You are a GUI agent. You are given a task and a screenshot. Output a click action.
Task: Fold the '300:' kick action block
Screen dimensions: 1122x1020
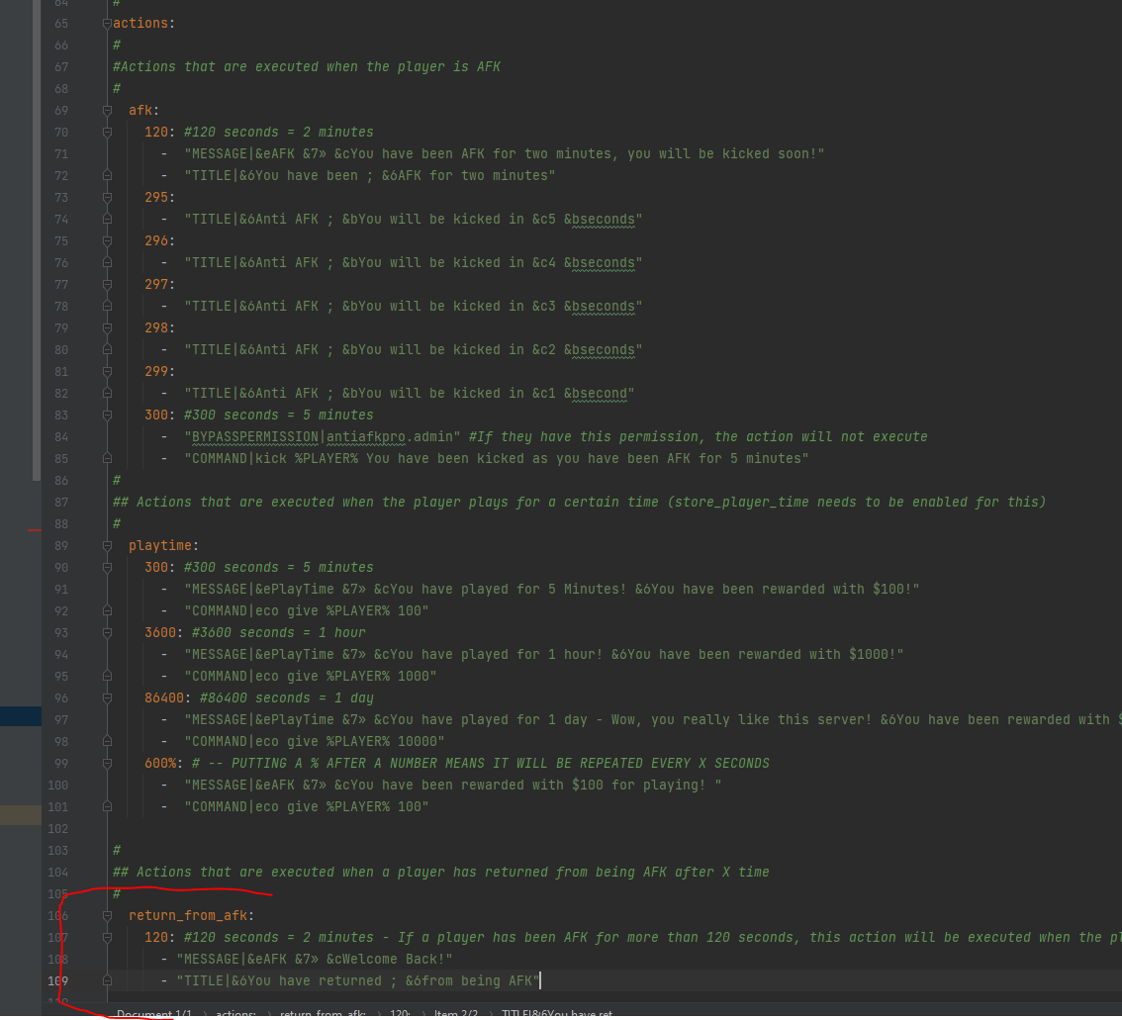(107, 416)
